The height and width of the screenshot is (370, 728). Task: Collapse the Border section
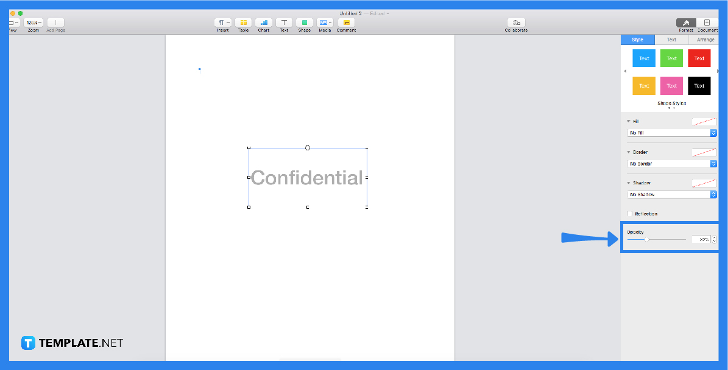pos(629,152)
